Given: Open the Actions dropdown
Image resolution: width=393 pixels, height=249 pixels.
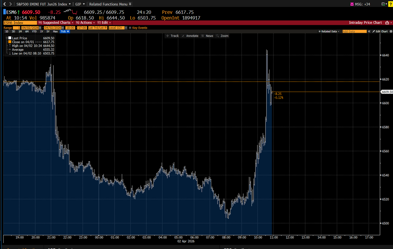Looking at the screenshot, I should (x=85, y=23).
